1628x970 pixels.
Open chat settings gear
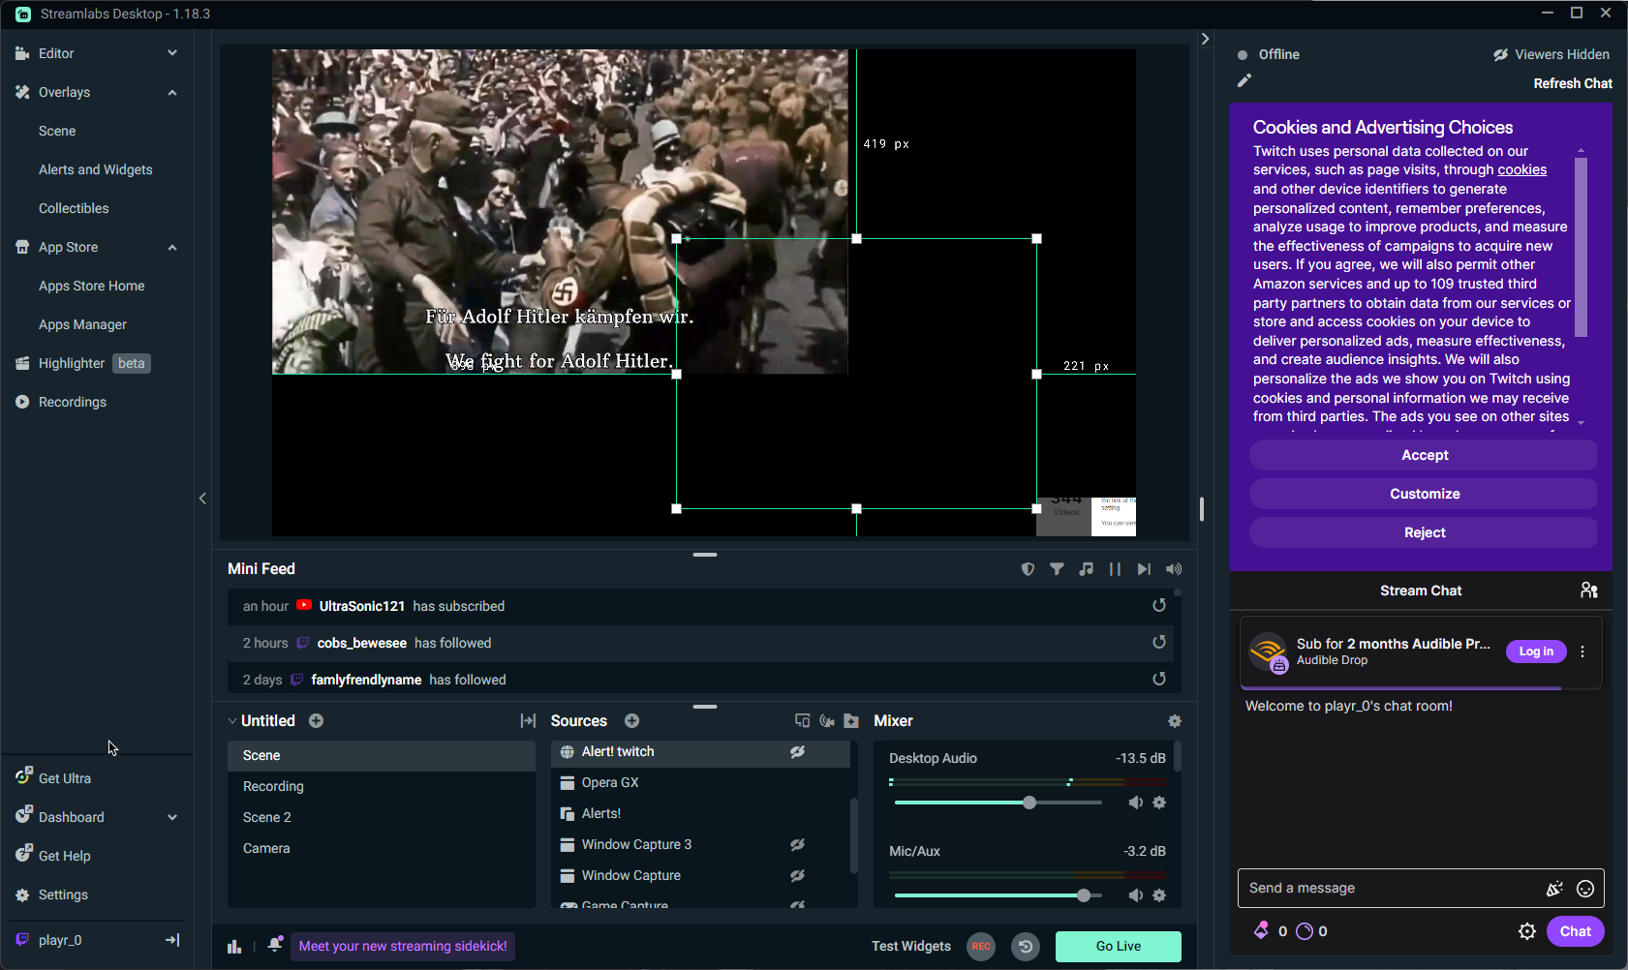(x=1527, y=931)
